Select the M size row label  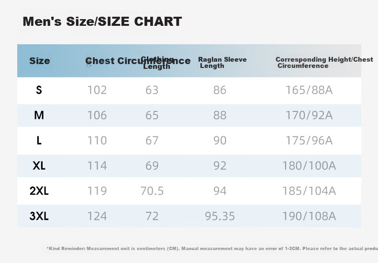click(x=39, y=115)
